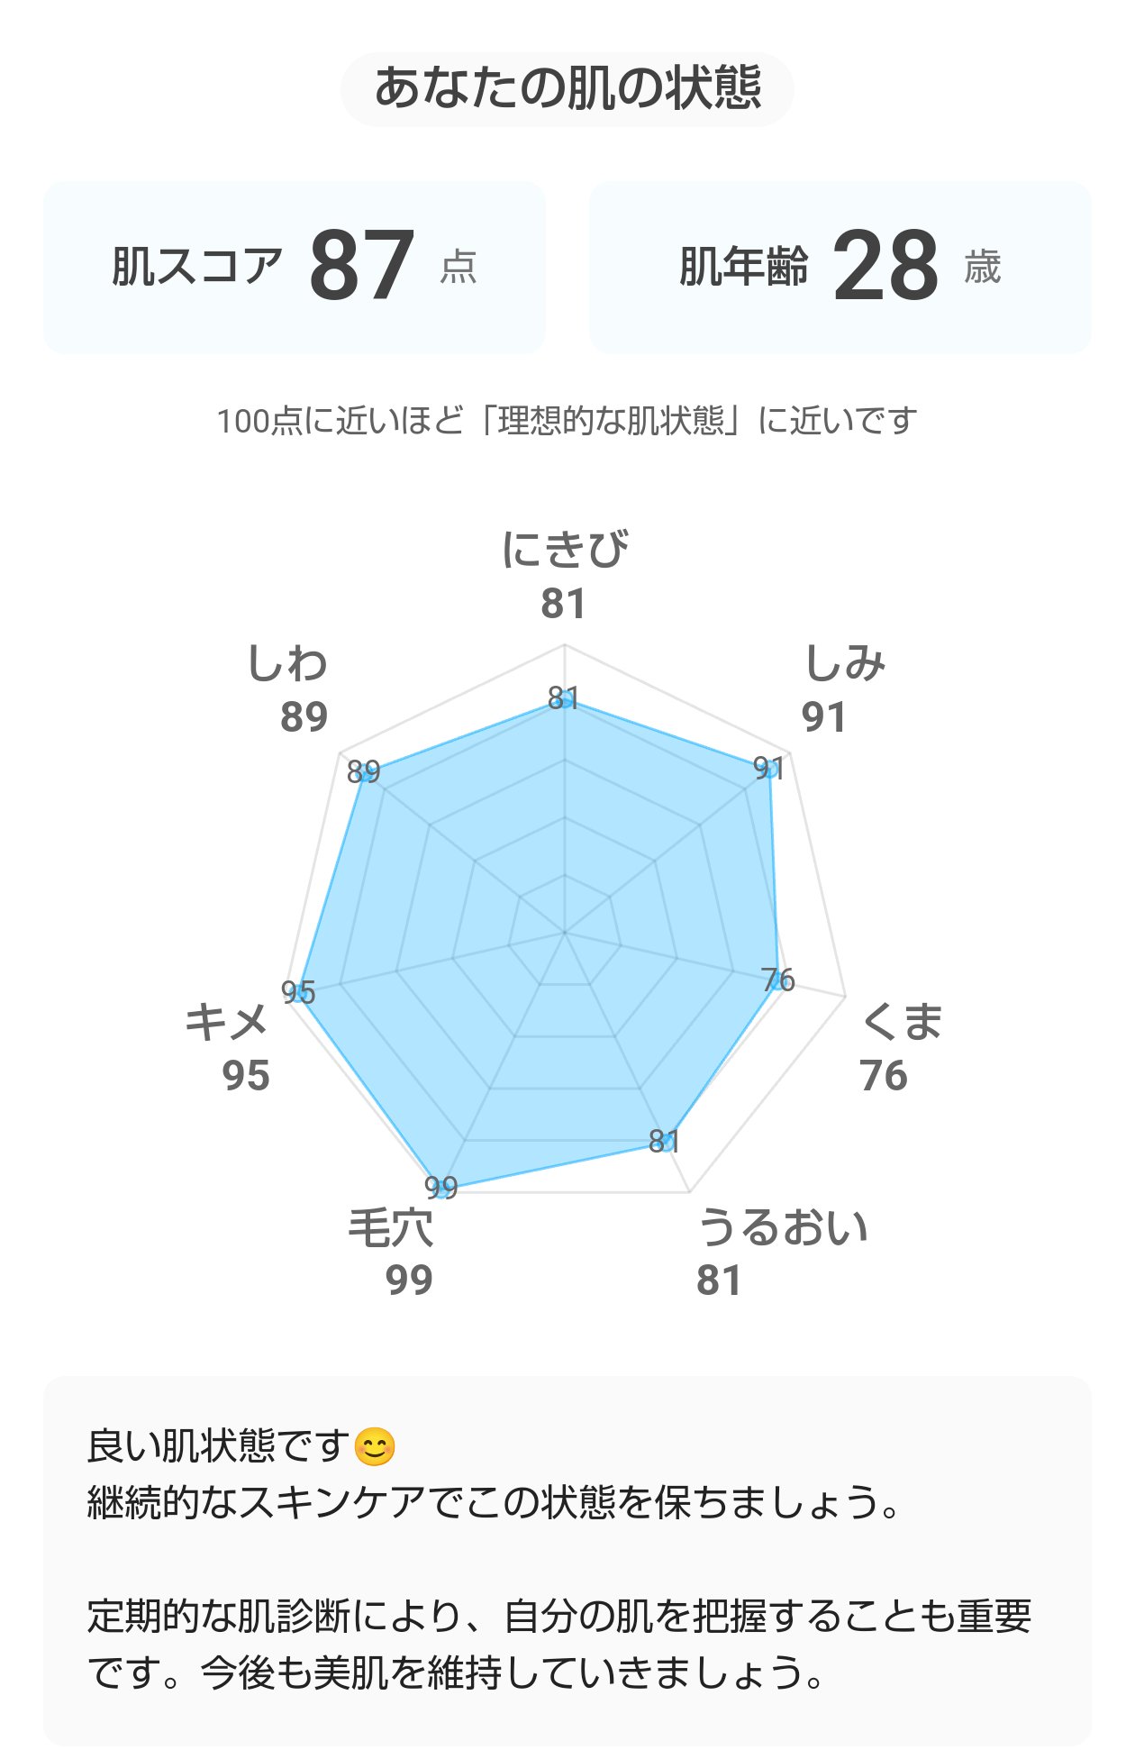Click the くま data point marked 76
The height and width of the screenshot is (1759, 1135).
point(776,980)
